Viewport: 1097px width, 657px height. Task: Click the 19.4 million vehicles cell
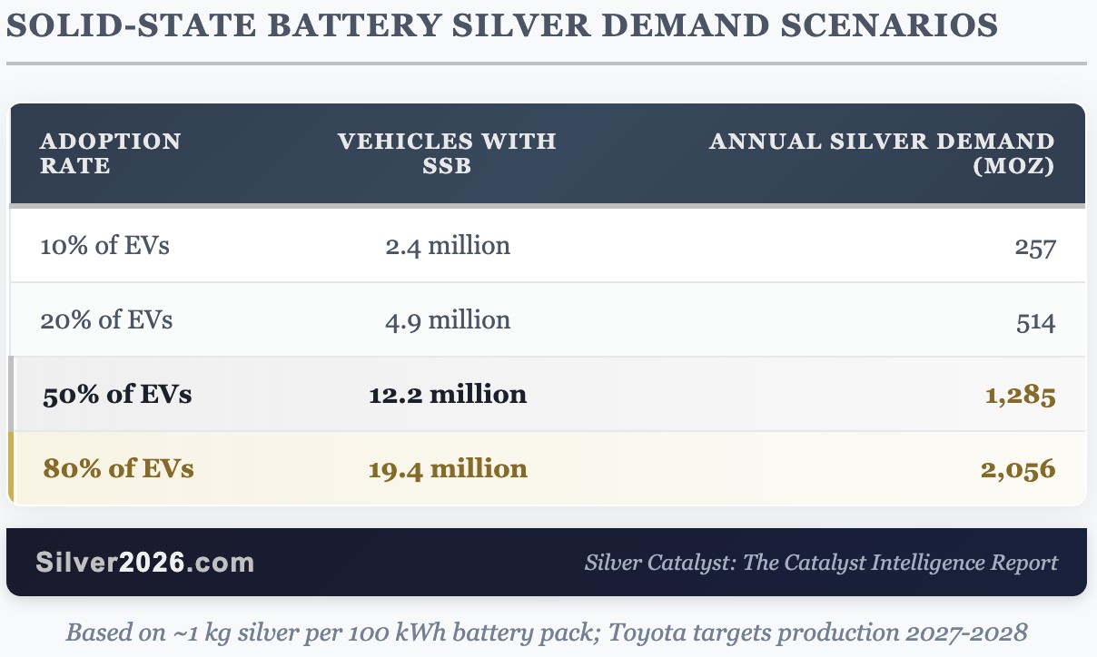(x=447, y=469)
